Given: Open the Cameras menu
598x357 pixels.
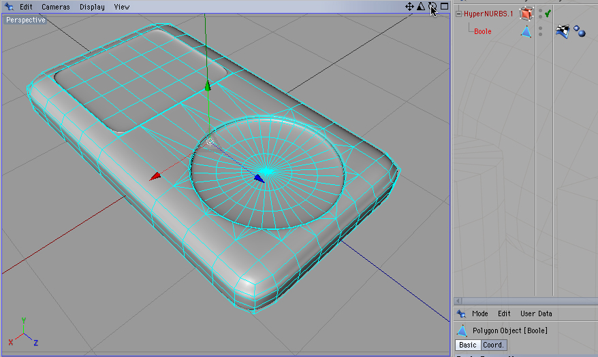Looking at the screenshot, I should pyautogui.click(x=56, y=7).
